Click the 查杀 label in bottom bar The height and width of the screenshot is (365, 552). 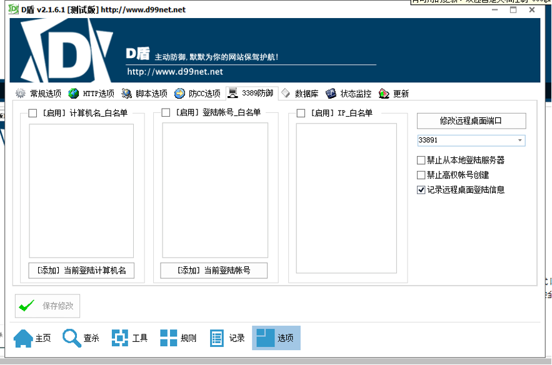(91, 338)
